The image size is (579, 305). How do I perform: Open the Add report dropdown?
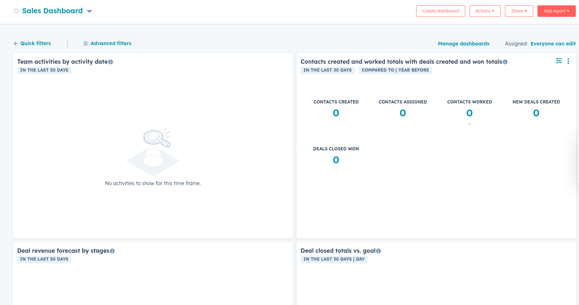tap(556, 11)
